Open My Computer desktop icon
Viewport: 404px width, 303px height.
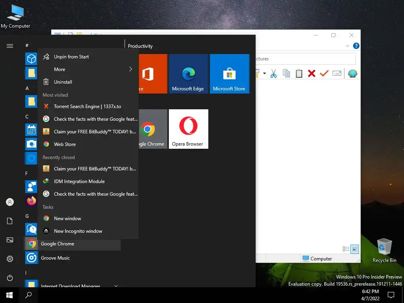15,15
